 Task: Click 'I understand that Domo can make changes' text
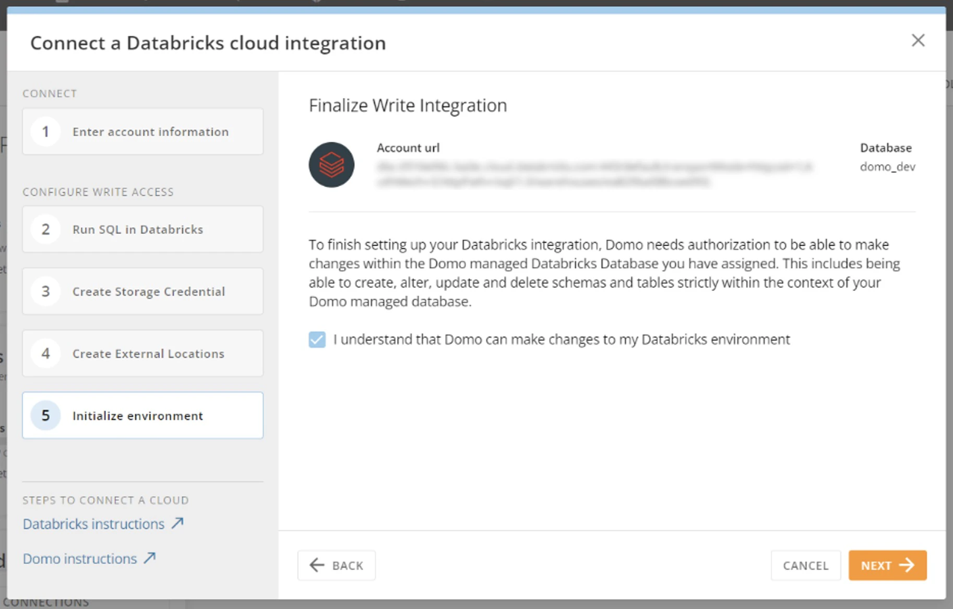tap(562, 339)
